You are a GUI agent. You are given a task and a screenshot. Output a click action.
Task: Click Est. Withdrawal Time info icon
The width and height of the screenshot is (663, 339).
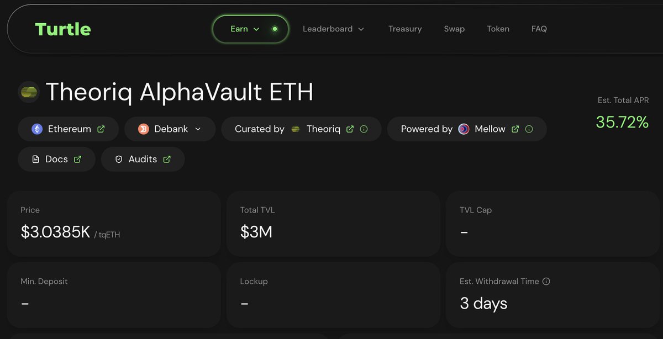tap(546, 282)
